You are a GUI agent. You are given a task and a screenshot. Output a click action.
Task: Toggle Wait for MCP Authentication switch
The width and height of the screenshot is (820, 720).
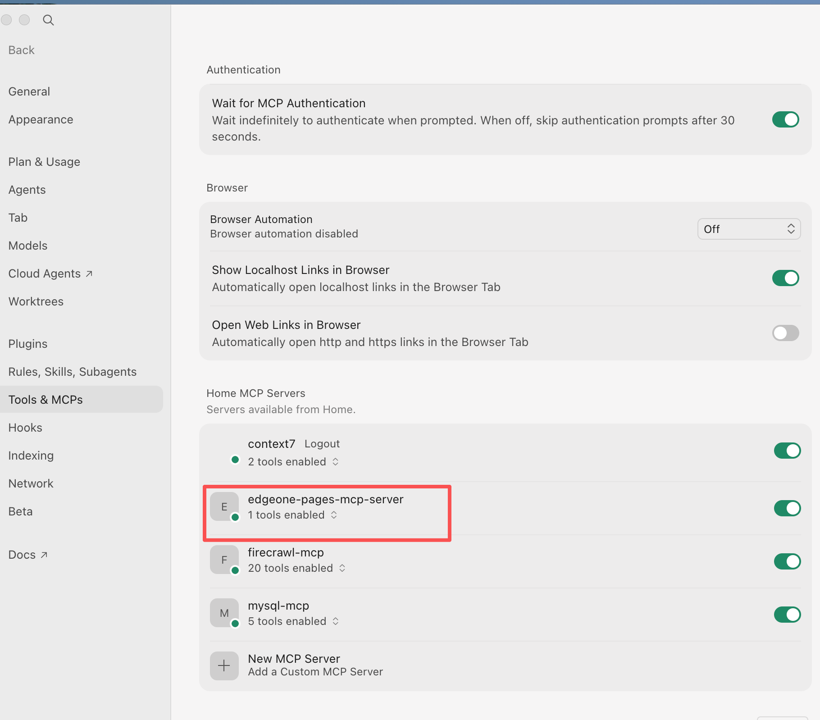point(785,119)
